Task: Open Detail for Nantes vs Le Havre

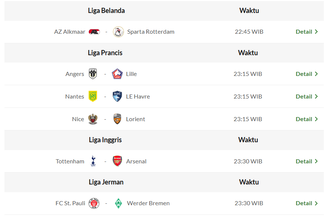Action: pos(304,96)
